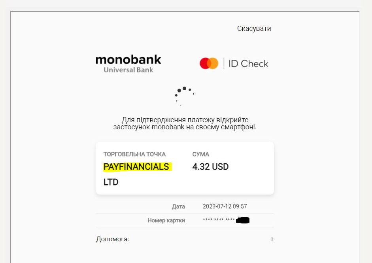Click the date value 2023-07-12 09:57
The image size is (372, 263).
tap(225, 206)
